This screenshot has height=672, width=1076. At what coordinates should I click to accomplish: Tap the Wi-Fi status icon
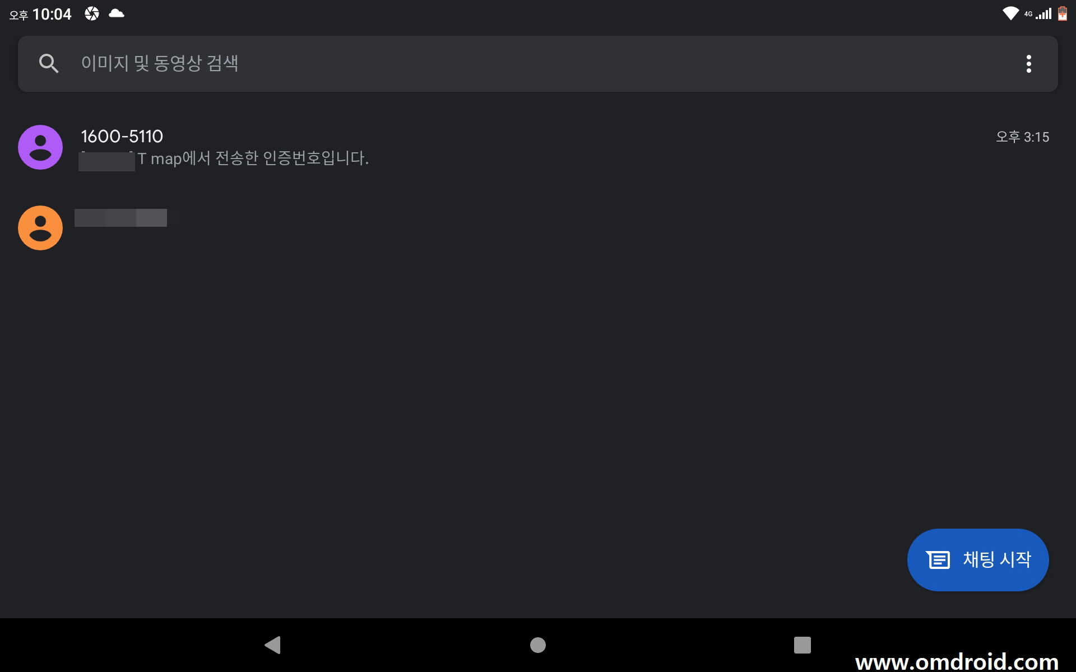[1010, 13]
